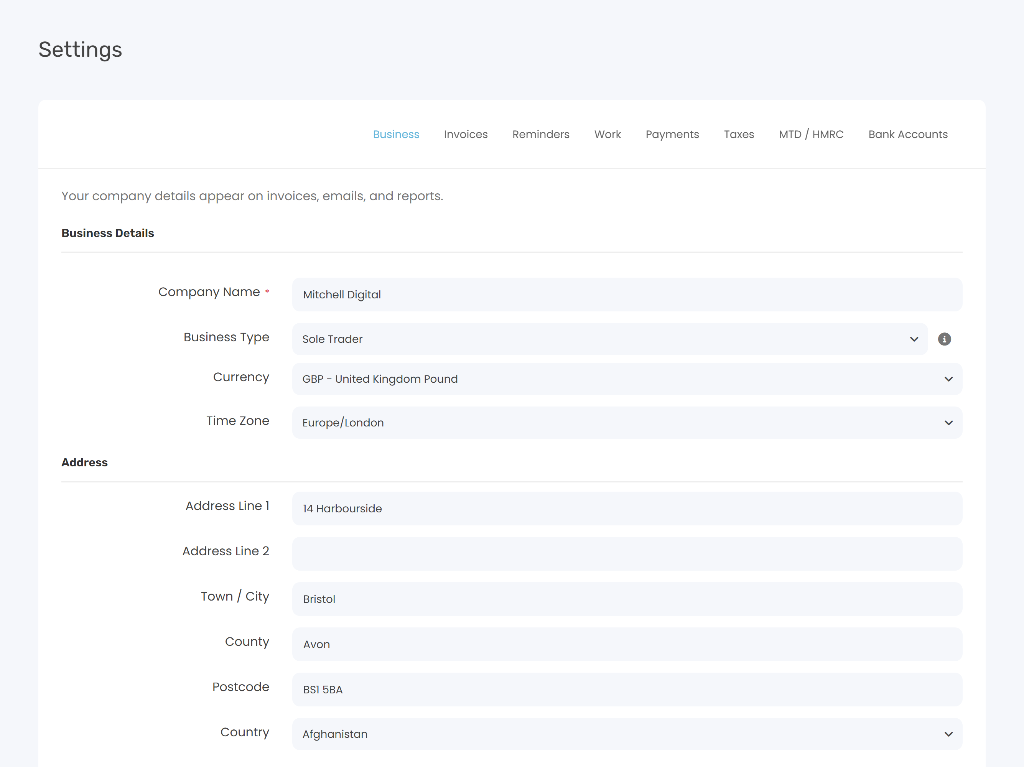This screenshot has width=1024, height=767.
Task: Click the Address section heading
Action: pos(84,463)
